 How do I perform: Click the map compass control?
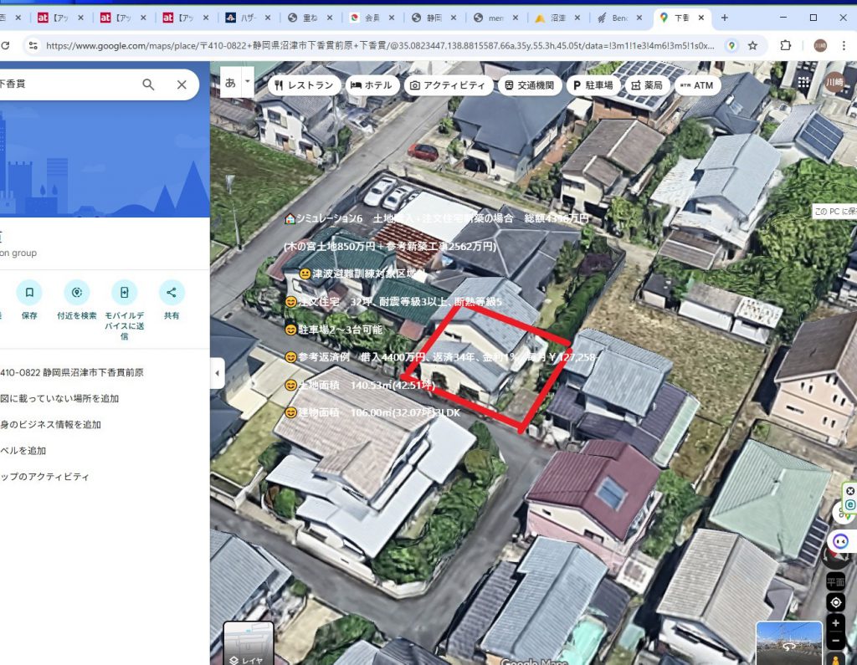click(836, 559)
